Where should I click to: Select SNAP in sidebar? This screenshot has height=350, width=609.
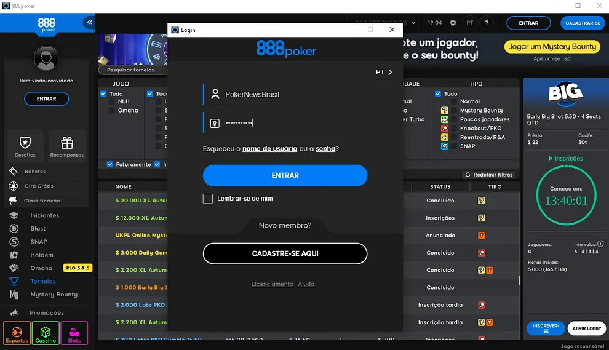[x=39, y=242]
